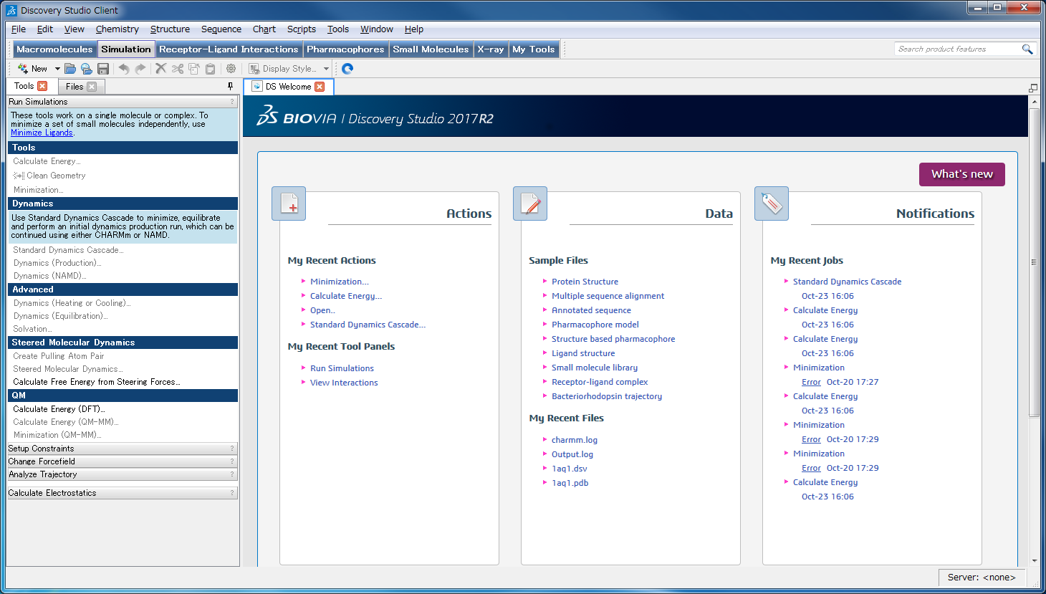This screenshot has height=594, width=1046.
Task: Click the search magnifier icon
Action: [x=1027, y=49]
